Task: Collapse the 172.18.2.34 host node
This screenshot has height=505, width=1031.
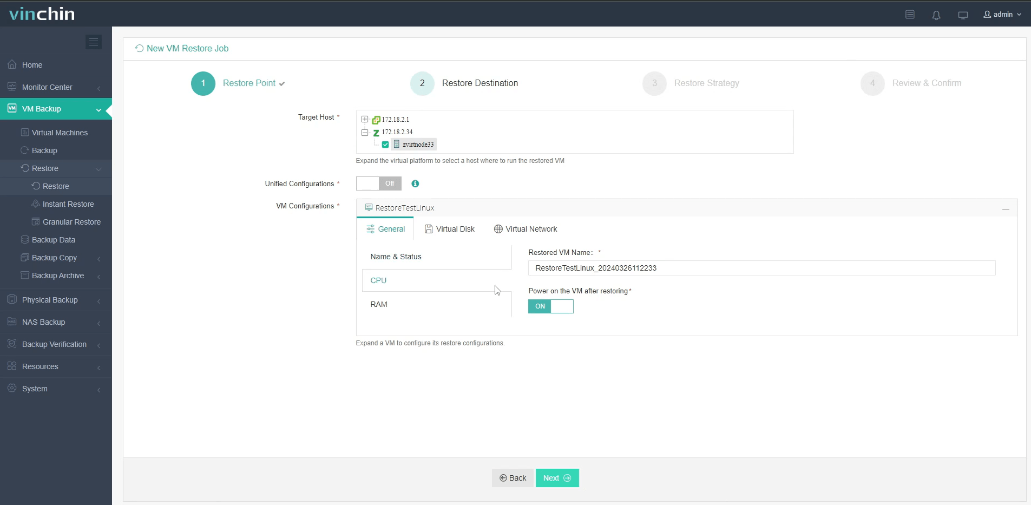Action: click(x=364, y=132)
